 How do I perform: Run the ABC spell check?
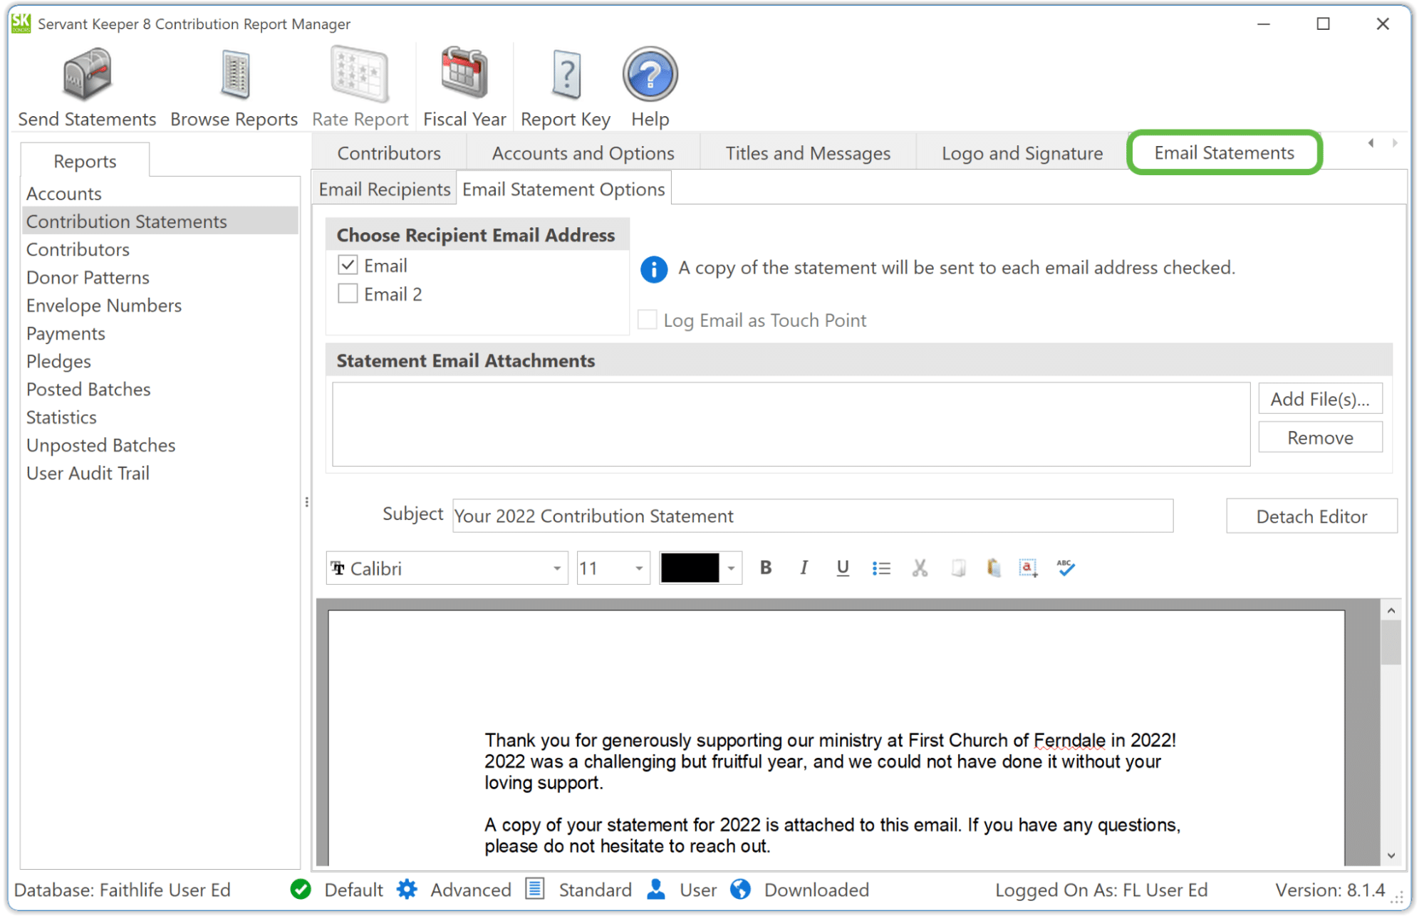coord(1065,568)
